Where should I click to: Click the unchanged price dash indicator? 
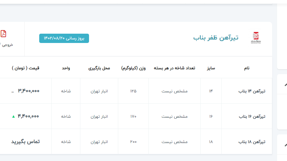click(13, 91)
